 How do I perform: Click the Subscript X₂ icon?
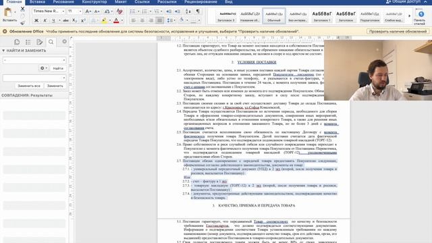click(x=74, y=20)
